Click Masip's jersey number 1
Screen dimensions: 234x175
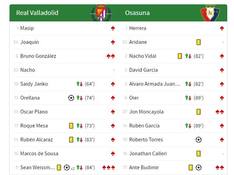tap(17, 28)
